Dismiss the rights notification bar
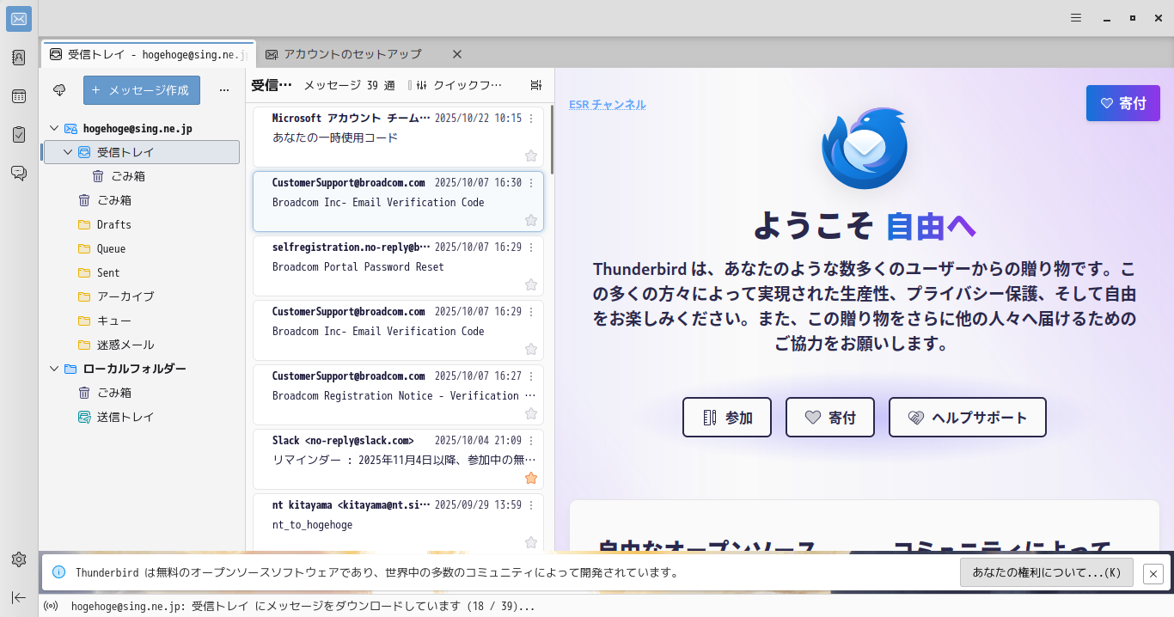Screen dimensions: 1174x617 click(x=1153, y=573)
